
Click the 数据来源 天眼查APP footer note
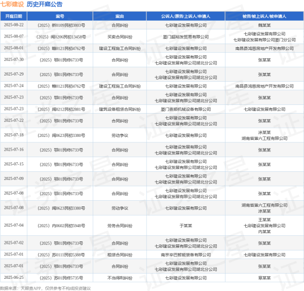(x=45, y=288)
